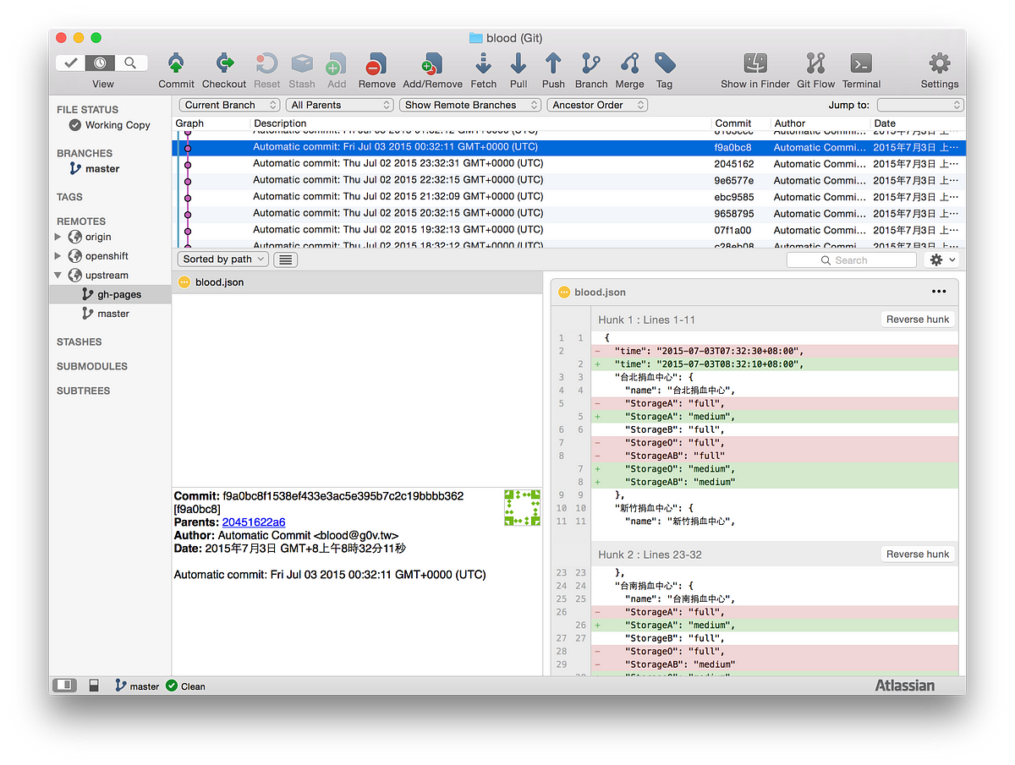Open Git Flow from toolbar
The width and height of the screenshot is (1015, 765).
(x=815, y=64)
